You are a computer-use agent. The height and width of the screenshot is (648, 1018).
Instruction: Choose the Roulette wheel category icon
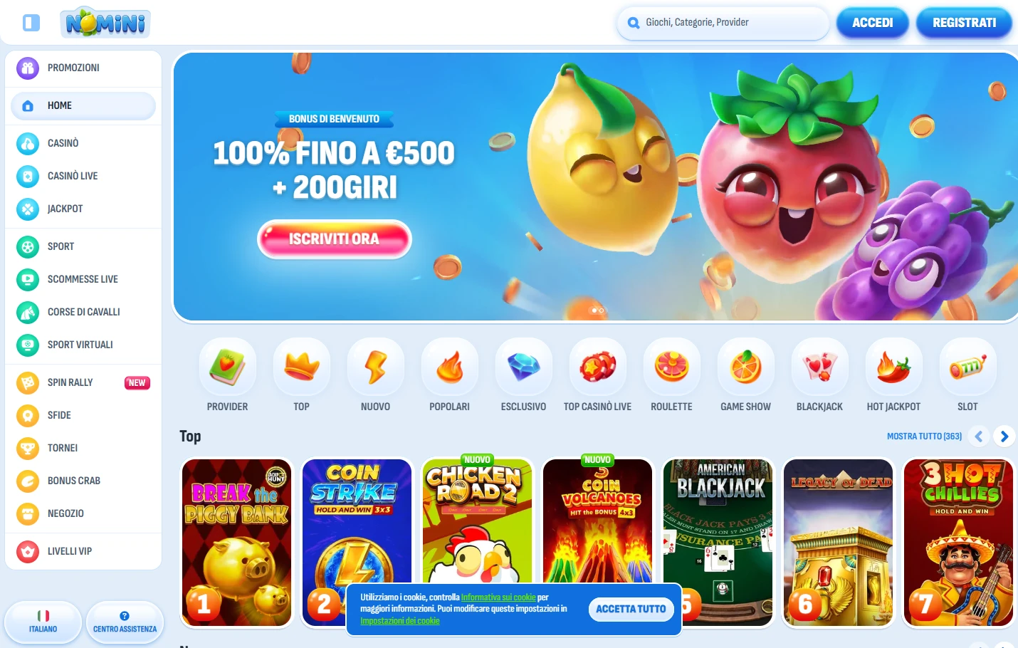point(672,367)
